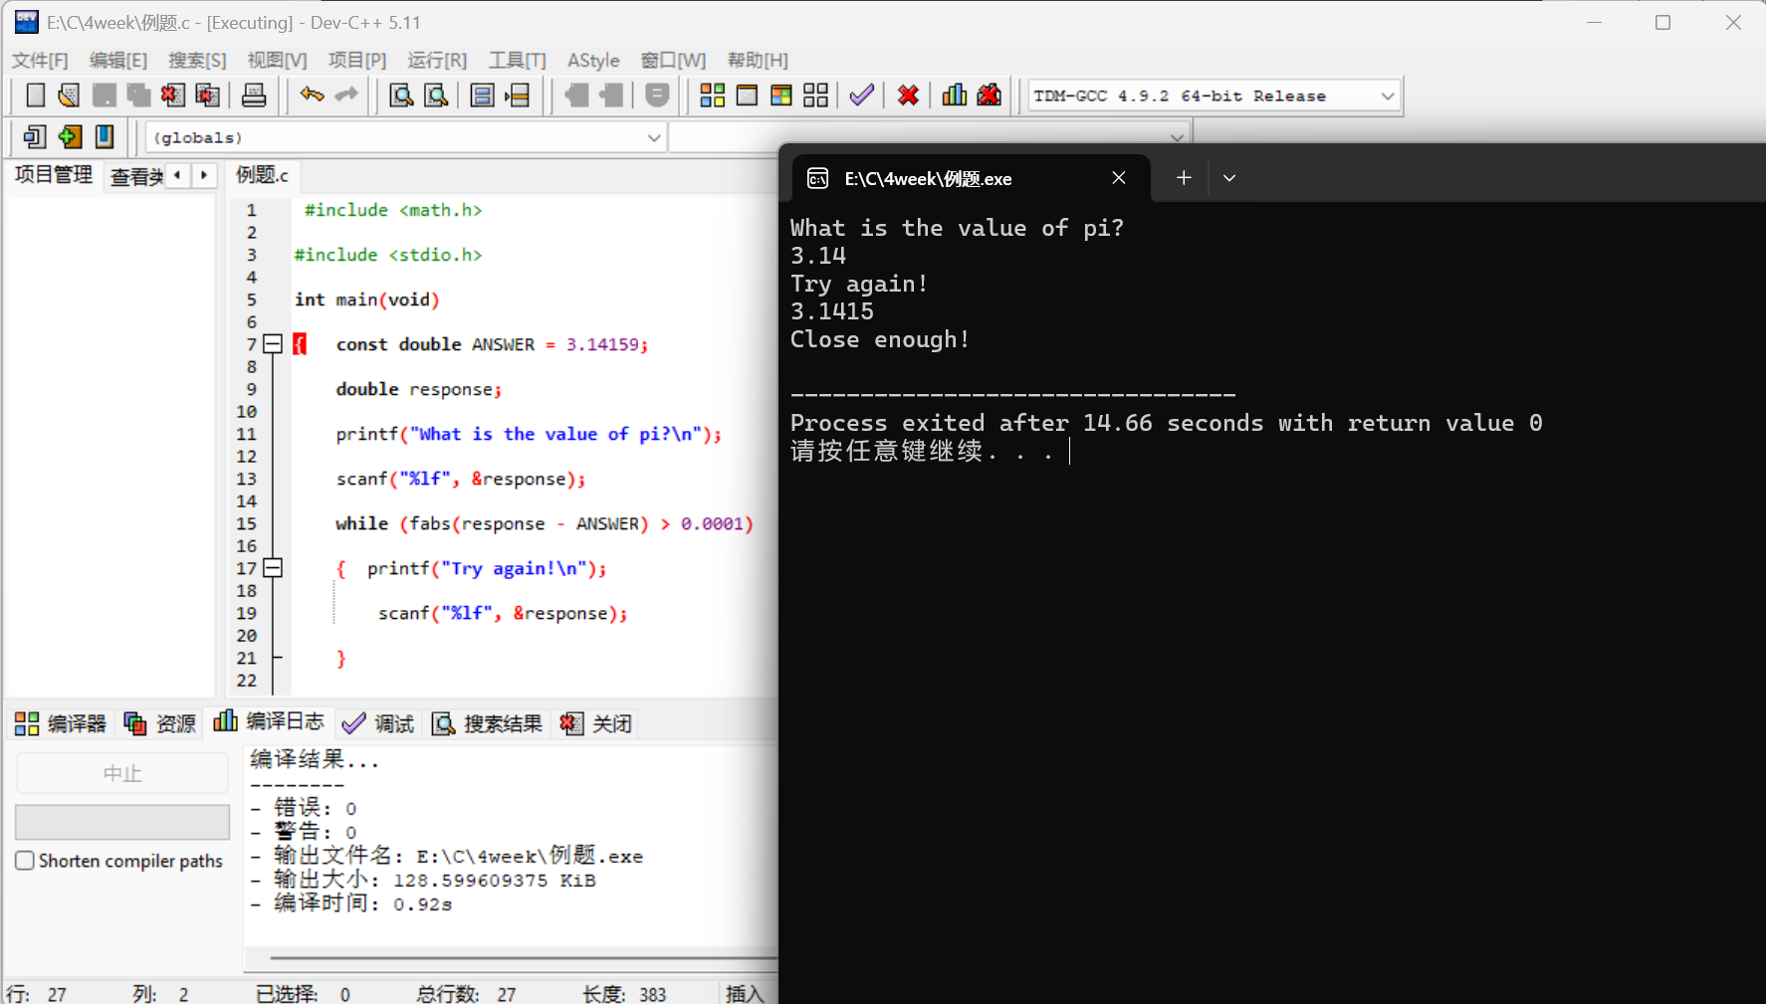Switch to the 调试 bottom tab
This screenshot has width=1766, height=1004.
click(378, 723)
